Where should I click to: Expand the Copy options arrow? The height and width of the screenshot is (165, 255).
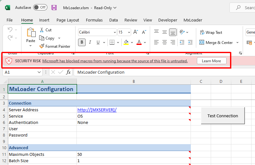(x=59, y=38)
